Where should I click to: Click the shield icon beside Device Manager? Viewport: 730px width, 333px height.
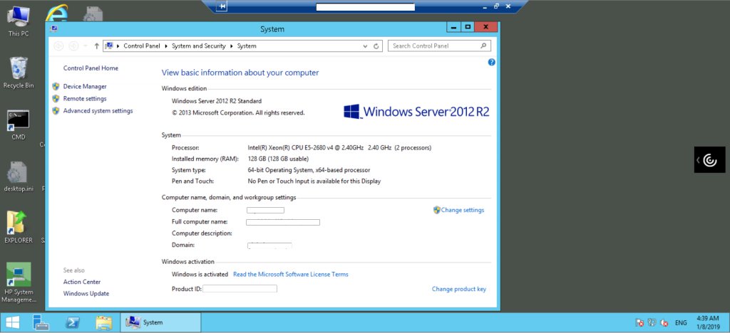click(56, 86)
